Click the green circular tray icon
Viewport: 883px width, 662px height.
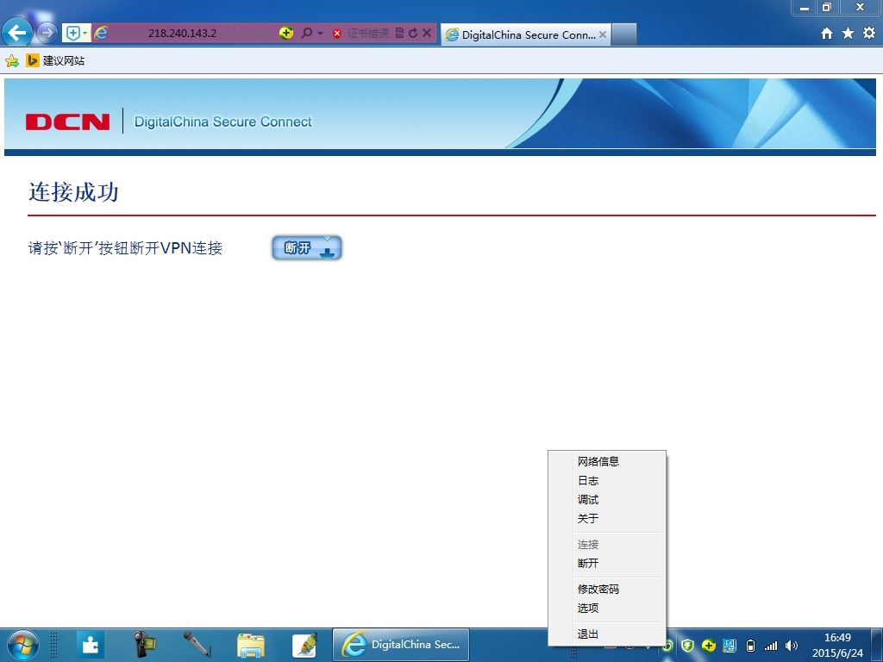coord(668,646)
